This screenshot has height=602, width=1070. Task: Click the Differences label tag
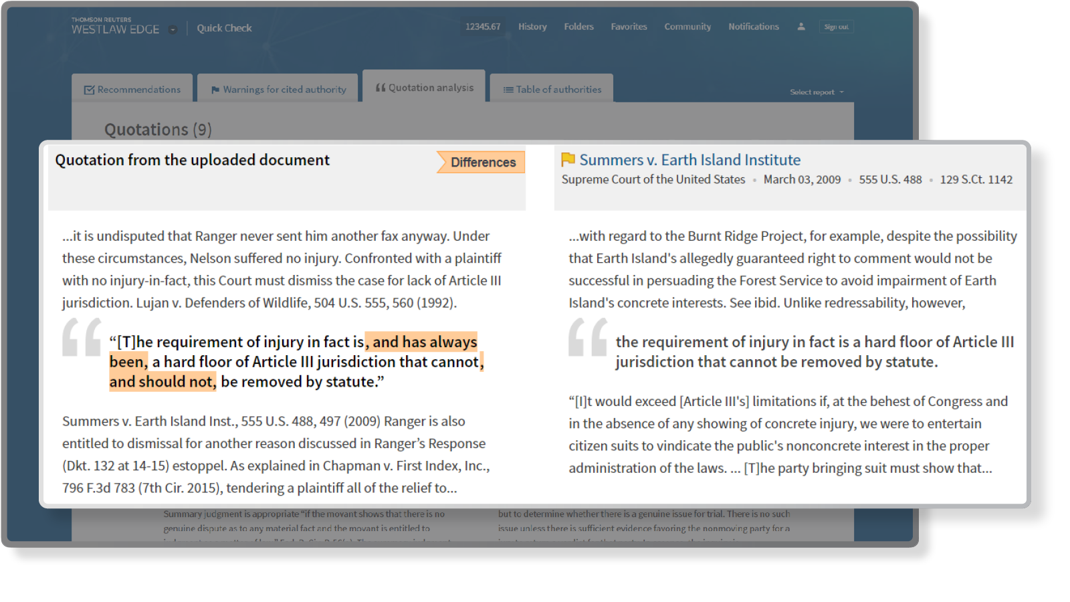click(482, 163)
